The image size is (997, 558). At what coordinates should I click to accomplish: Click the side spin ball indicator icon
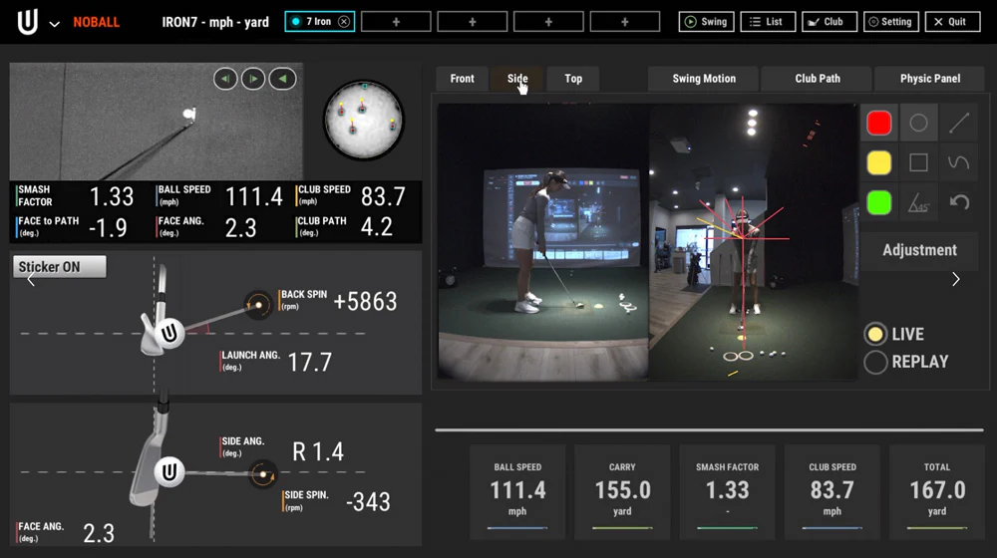click(262, 474)
